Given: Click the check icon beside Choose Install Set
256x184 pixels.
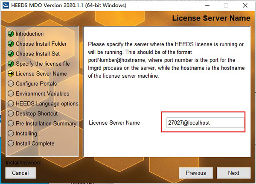Looking at the screenshot, I should click(11, 54).
